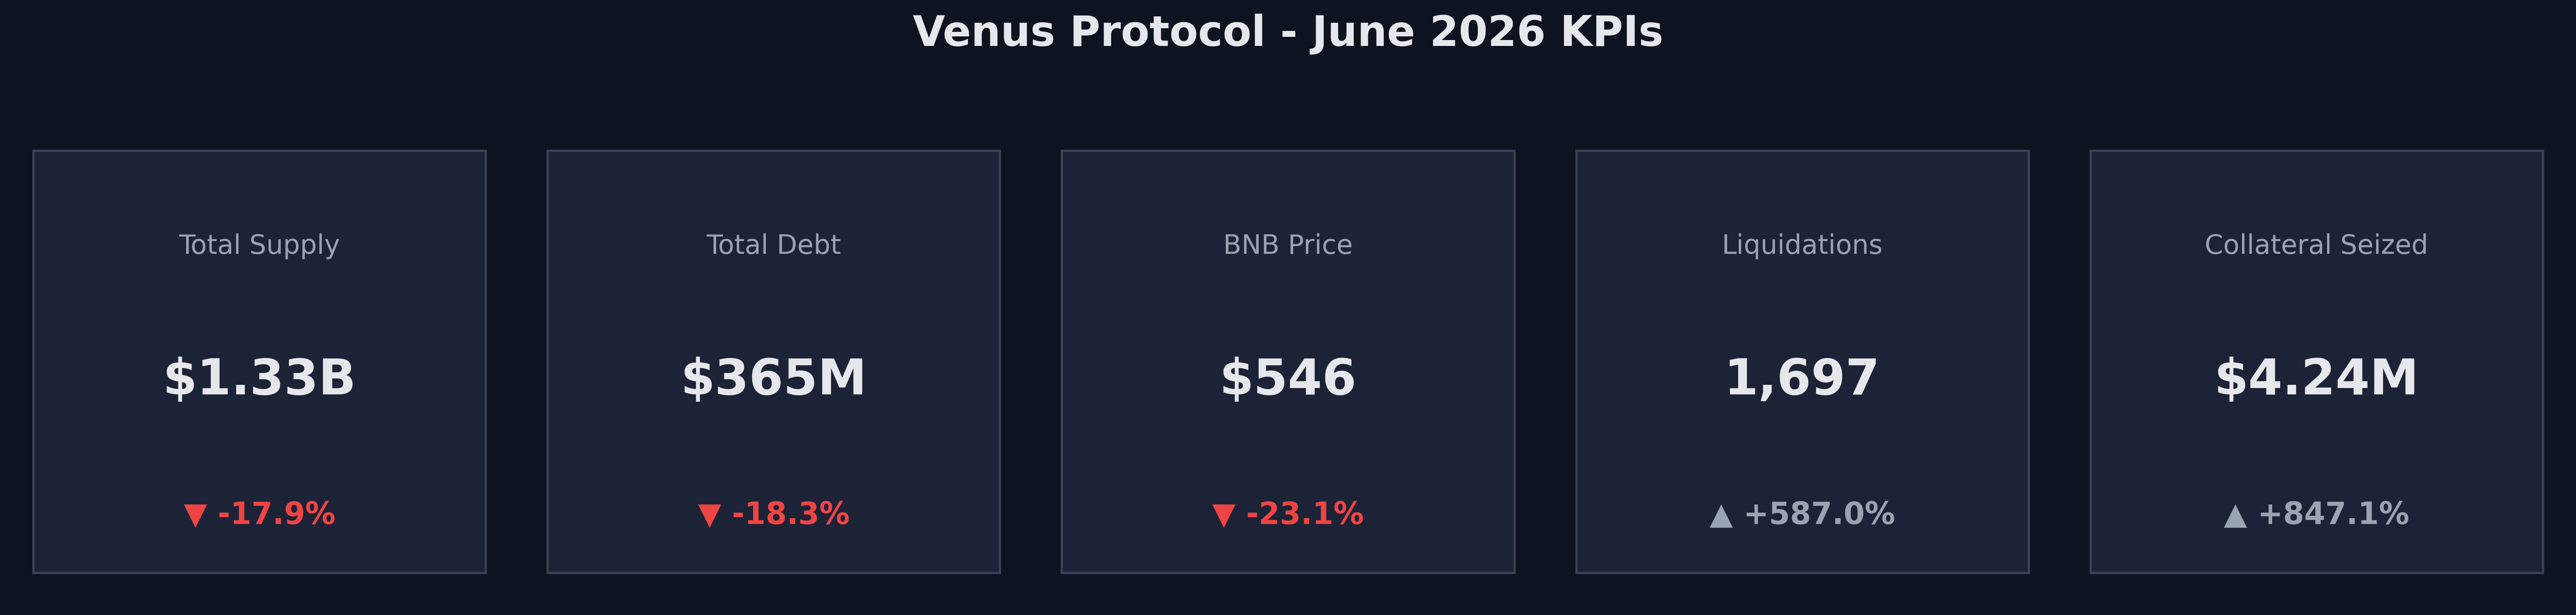The image size is (2576, 615).
Task: Select the Total Debt card label
Action: click(x=773, y=245)
